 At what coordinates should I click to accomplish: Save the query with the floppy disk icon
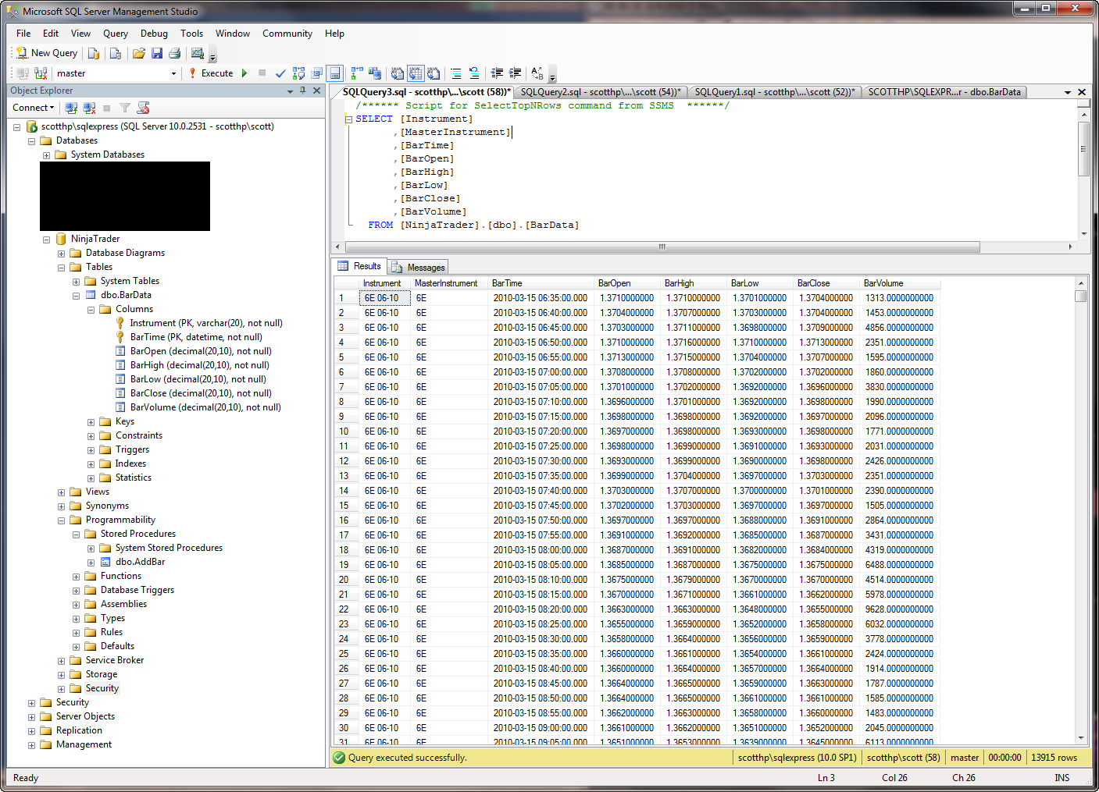click(157, 53)
